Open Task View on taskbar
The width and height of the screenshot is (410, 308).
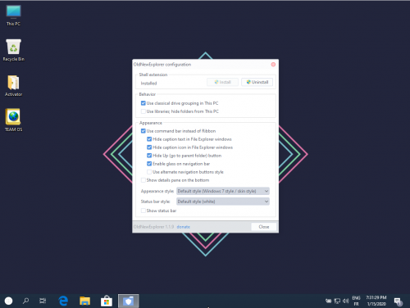[x=43, y=301]
